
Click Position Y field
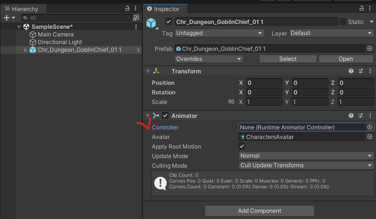[310, 83]
